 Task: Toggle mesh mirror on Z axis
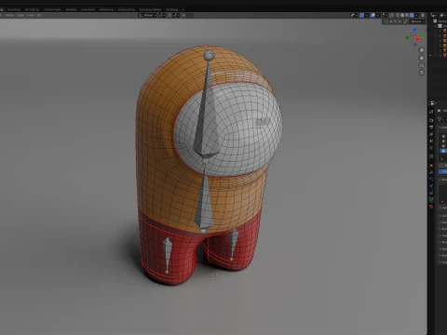coord(400,21)
